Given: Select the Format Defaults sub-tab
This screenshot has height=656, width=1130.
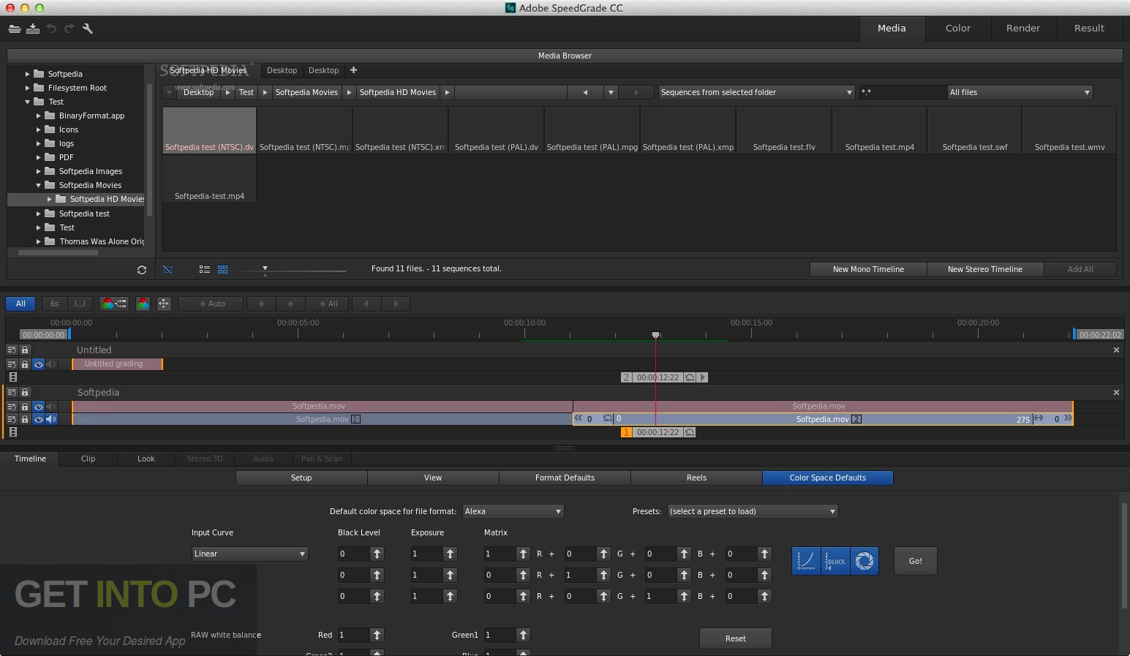Looking at the screenshot, I should 565,478.
